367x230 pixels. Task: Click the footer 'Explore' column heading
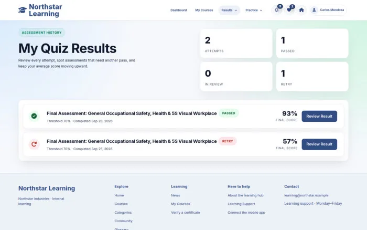coord(121,186)
